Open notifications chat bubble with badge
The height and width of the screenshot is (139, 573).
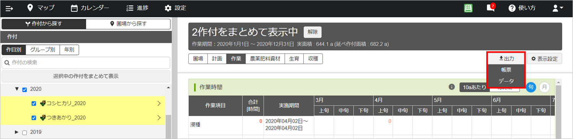(x=490, y=8)
